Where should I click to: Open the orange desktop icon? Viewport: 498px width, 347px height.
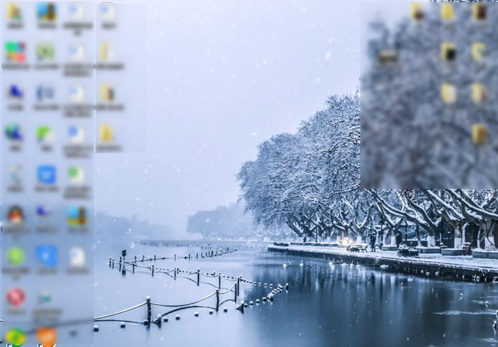coord(46,337)
